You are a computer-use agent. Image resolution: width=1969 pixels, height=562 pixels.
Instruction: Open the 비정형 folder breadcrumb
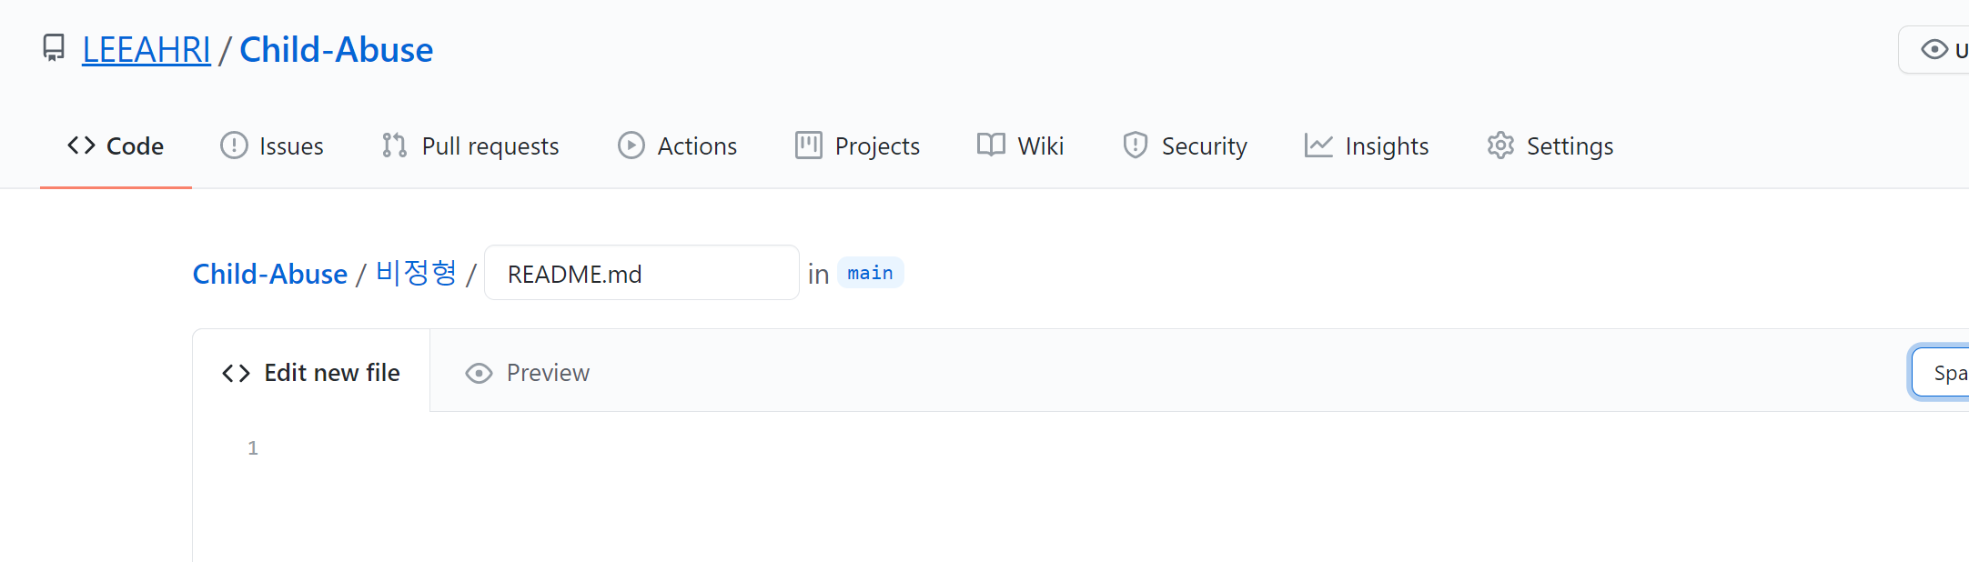[x=416, y=273]
